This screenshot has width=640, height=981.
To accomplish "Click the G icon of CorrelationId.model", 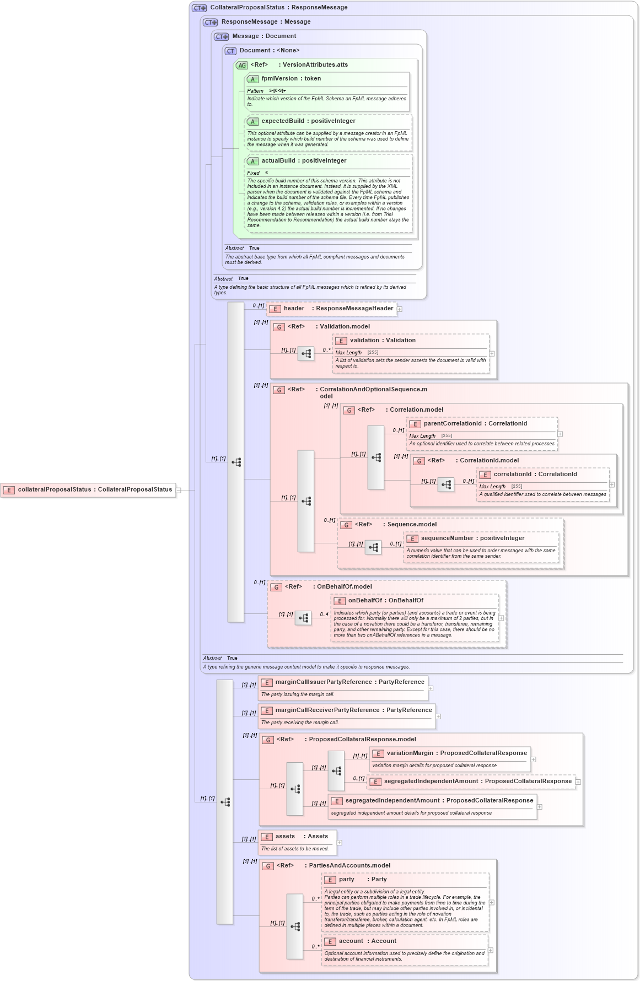I will 419,461.
